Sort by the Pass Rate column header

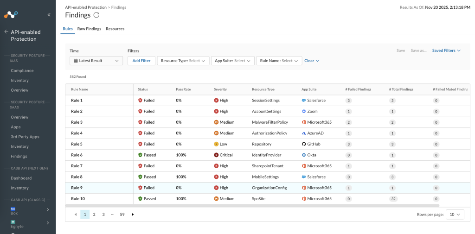[x=183, y=89]
